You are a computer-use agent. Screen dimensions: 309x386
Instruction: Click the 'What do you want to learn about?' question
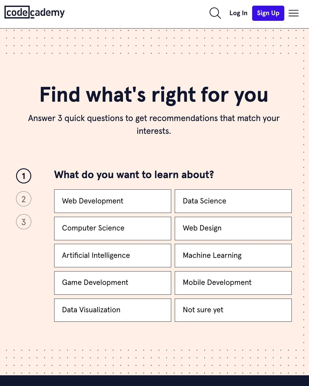click(x=134, y=175)
